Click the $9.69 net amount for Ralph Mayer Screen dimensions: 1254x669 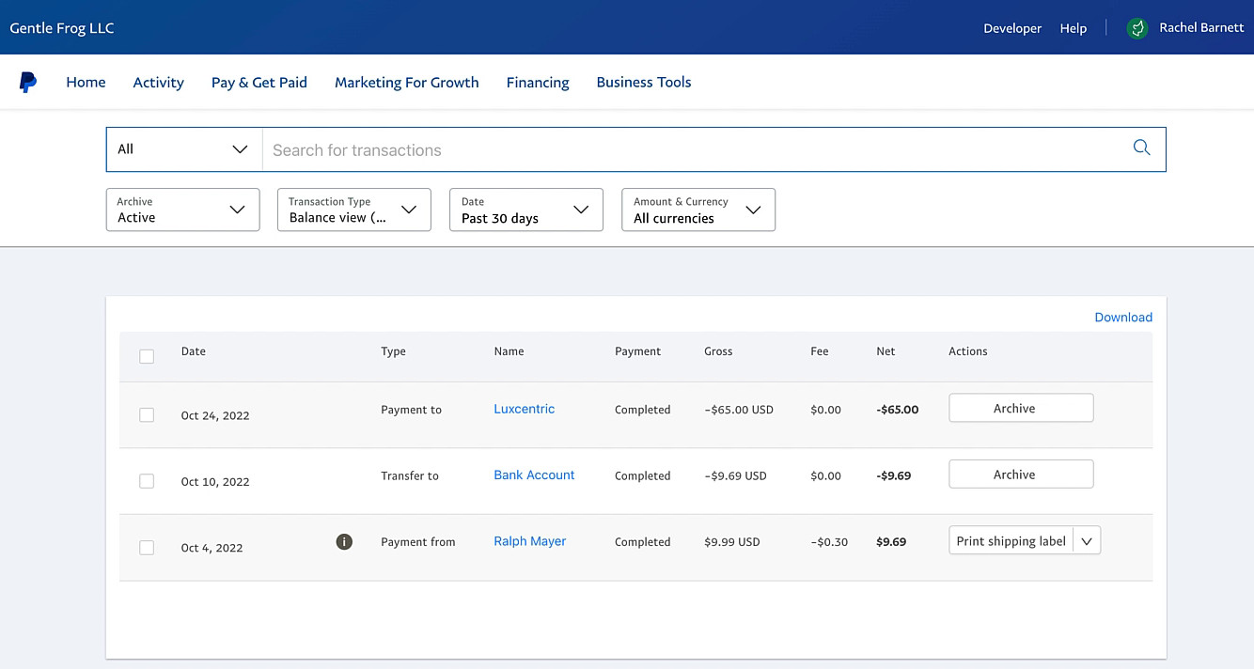tap(891, 542)
